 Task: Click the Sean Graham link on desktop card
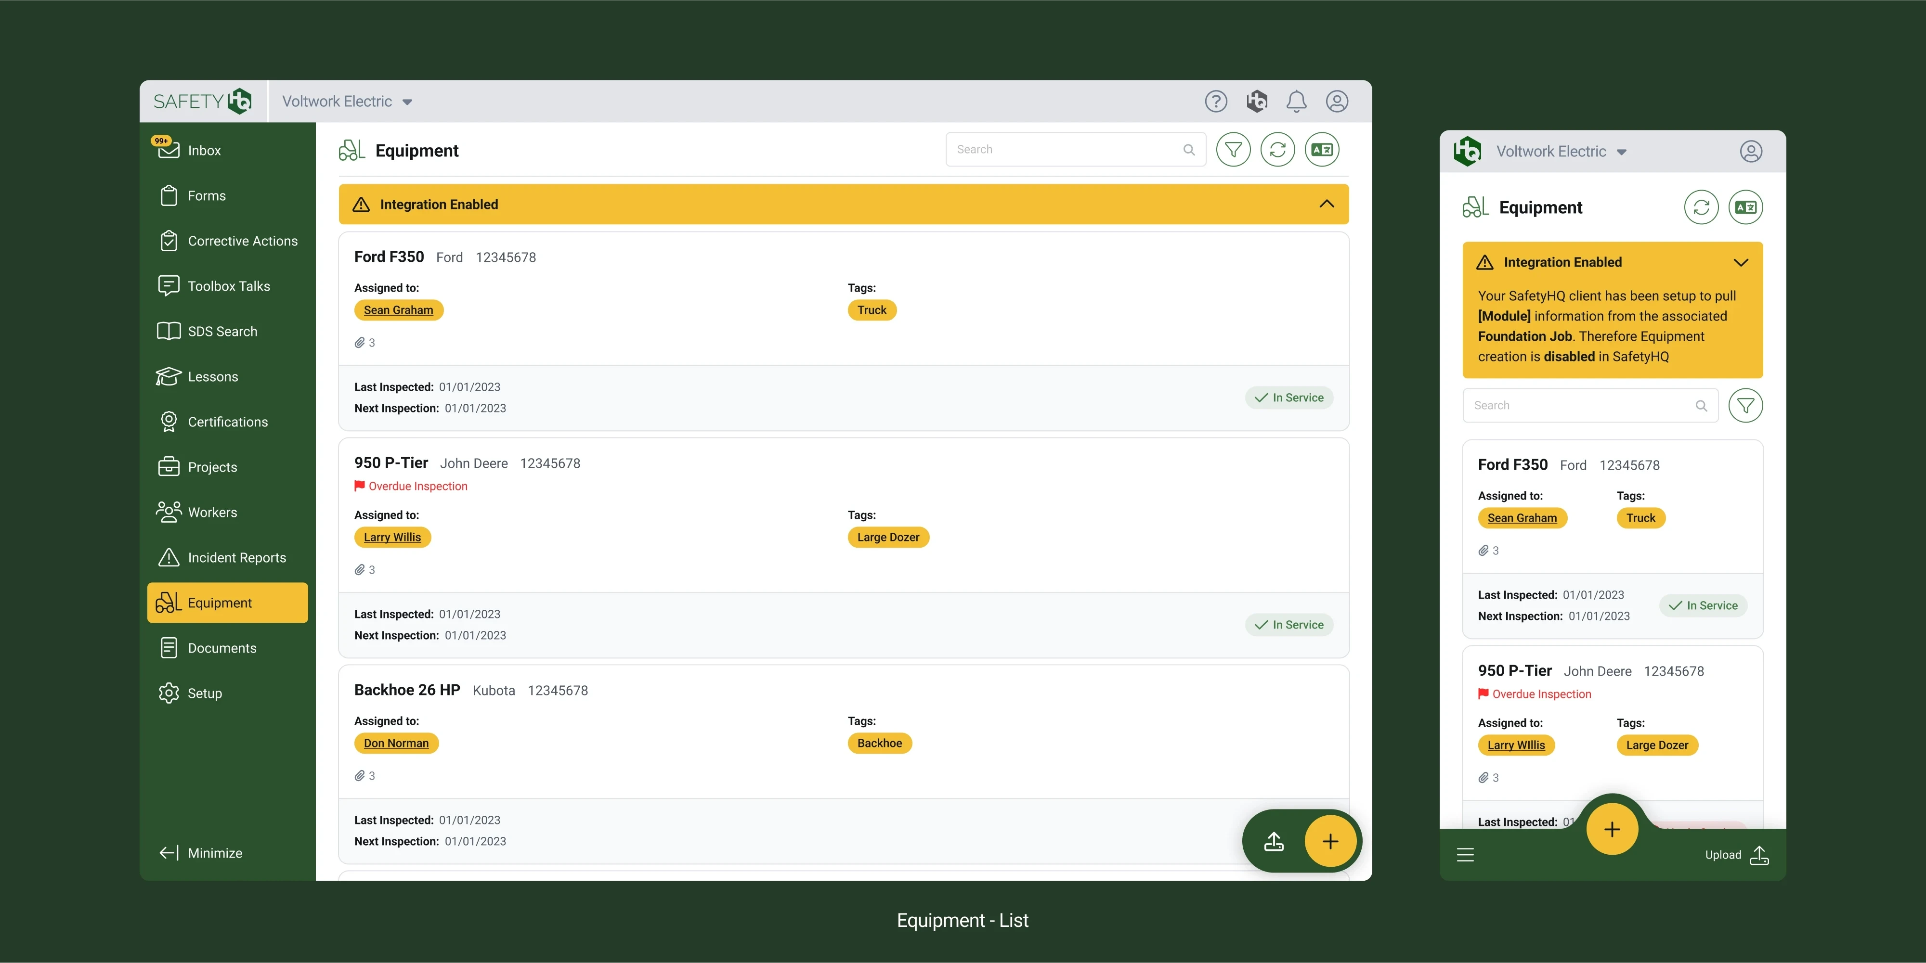tap(398, 310)
